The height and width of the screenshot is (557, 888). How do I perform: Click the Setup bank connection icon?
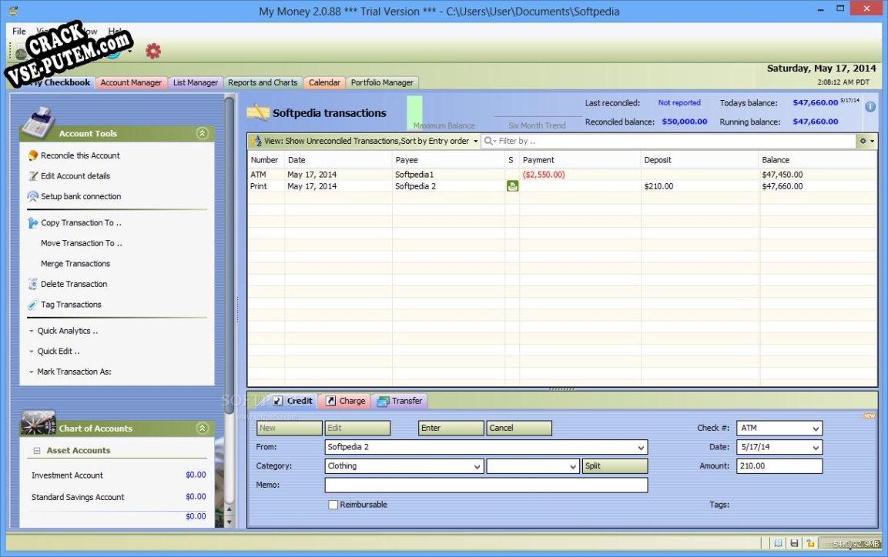33,196
